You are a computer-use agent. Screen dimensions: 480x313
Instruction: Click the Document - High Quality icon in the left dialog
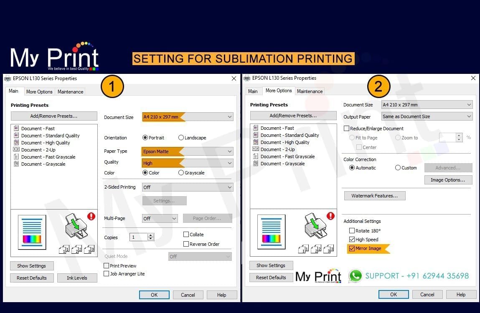tap(16, 142)
